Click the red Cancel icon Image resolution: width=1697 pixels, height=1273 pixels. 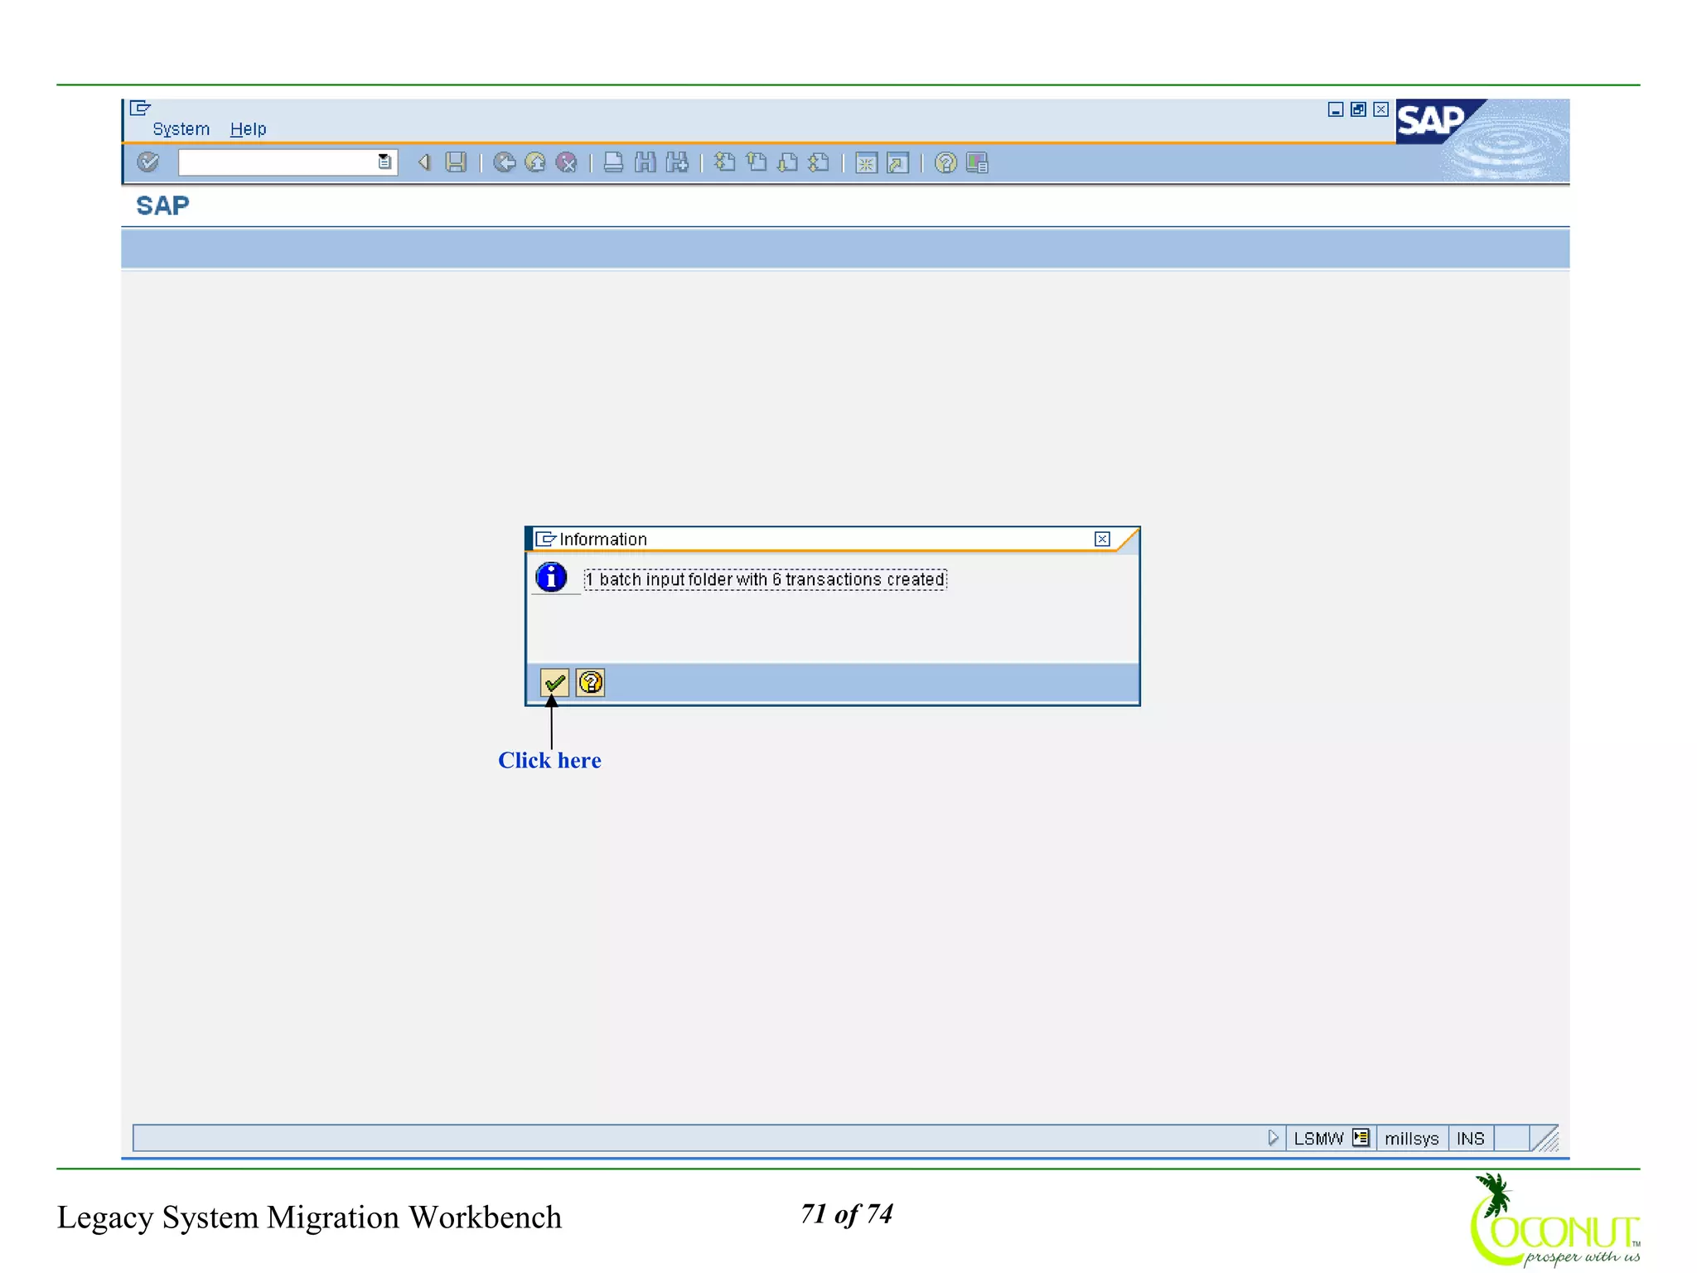point(566,162)
